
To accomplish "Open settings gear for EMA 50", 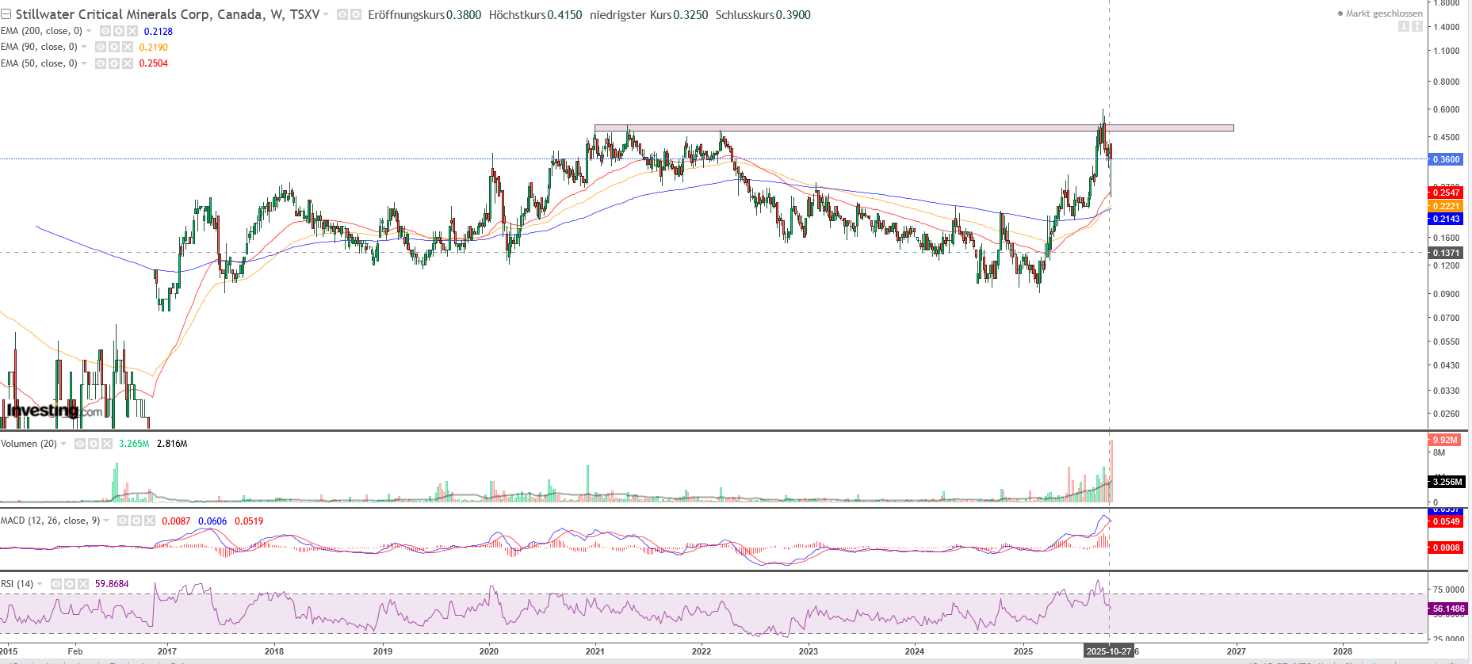I will pyautogui.click(x=113, y=63).
